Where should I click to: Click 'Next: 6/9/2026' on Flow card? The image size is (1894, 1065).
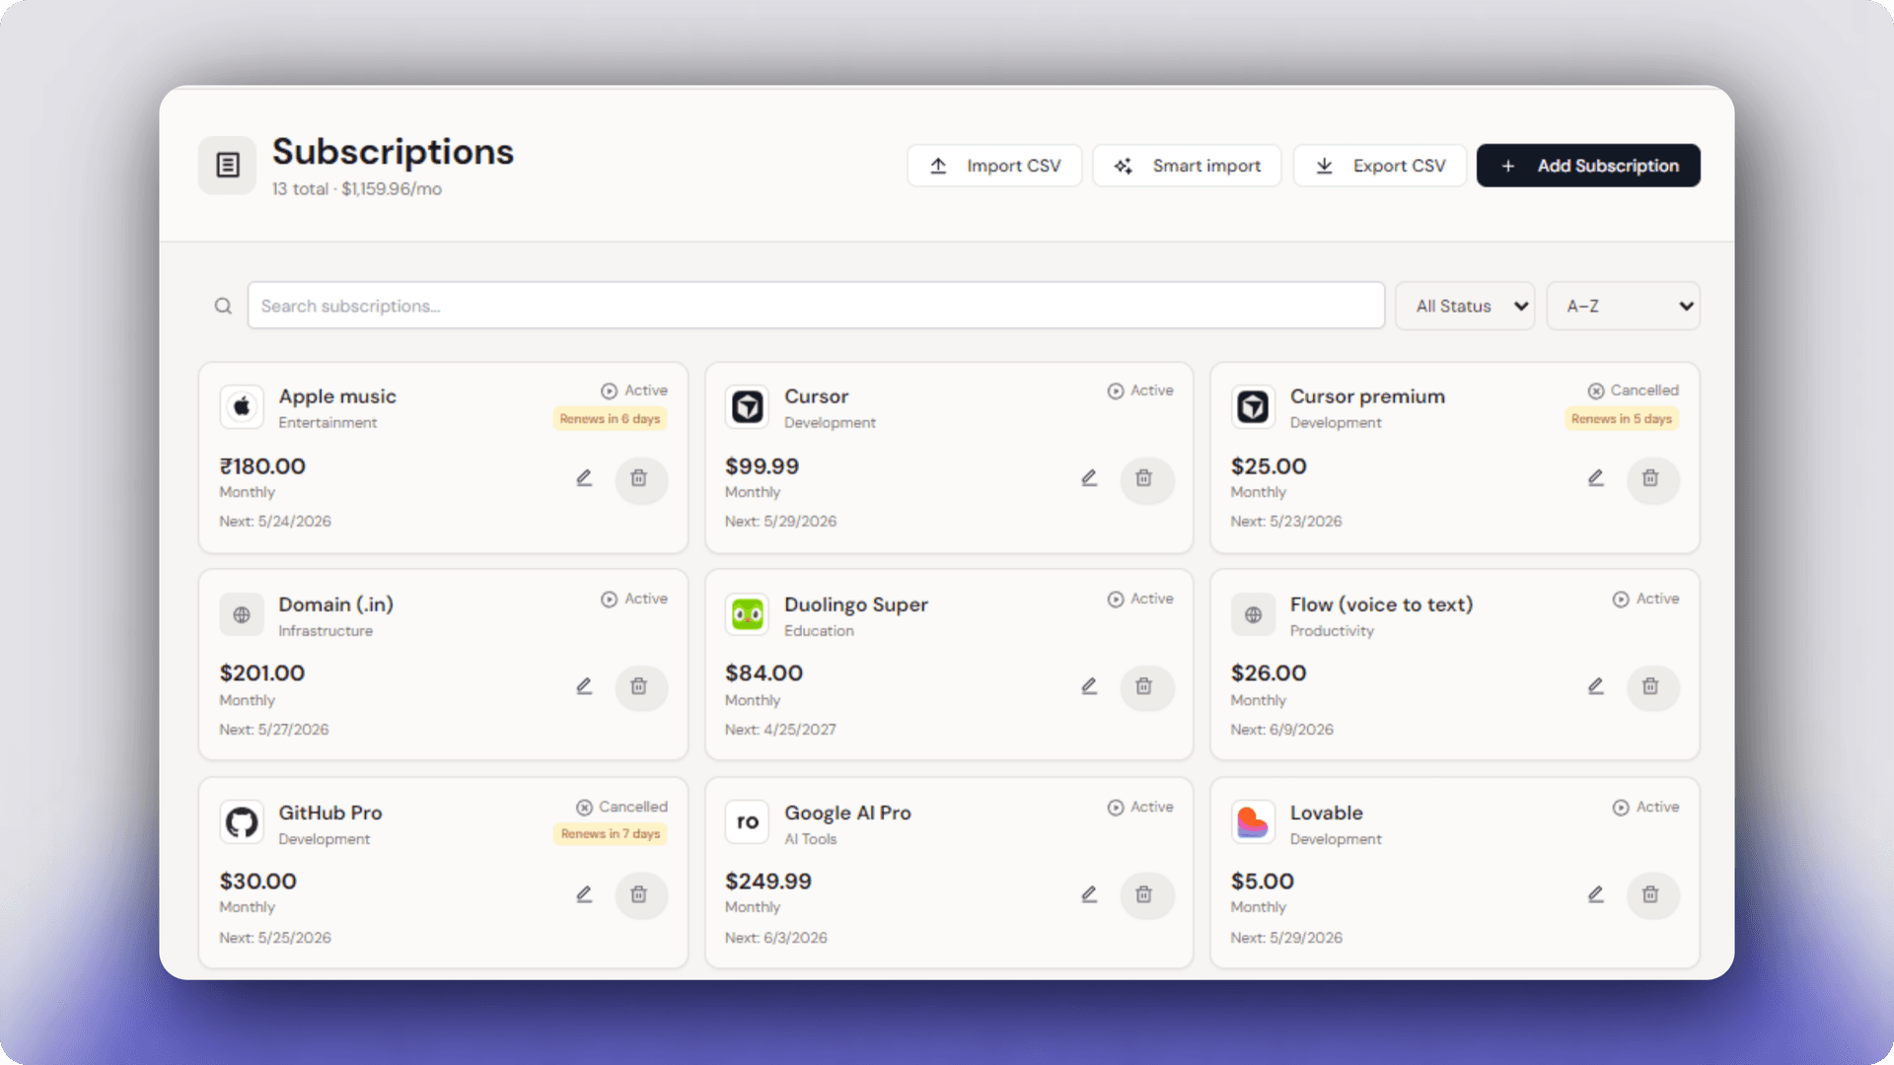[1281, 730]
